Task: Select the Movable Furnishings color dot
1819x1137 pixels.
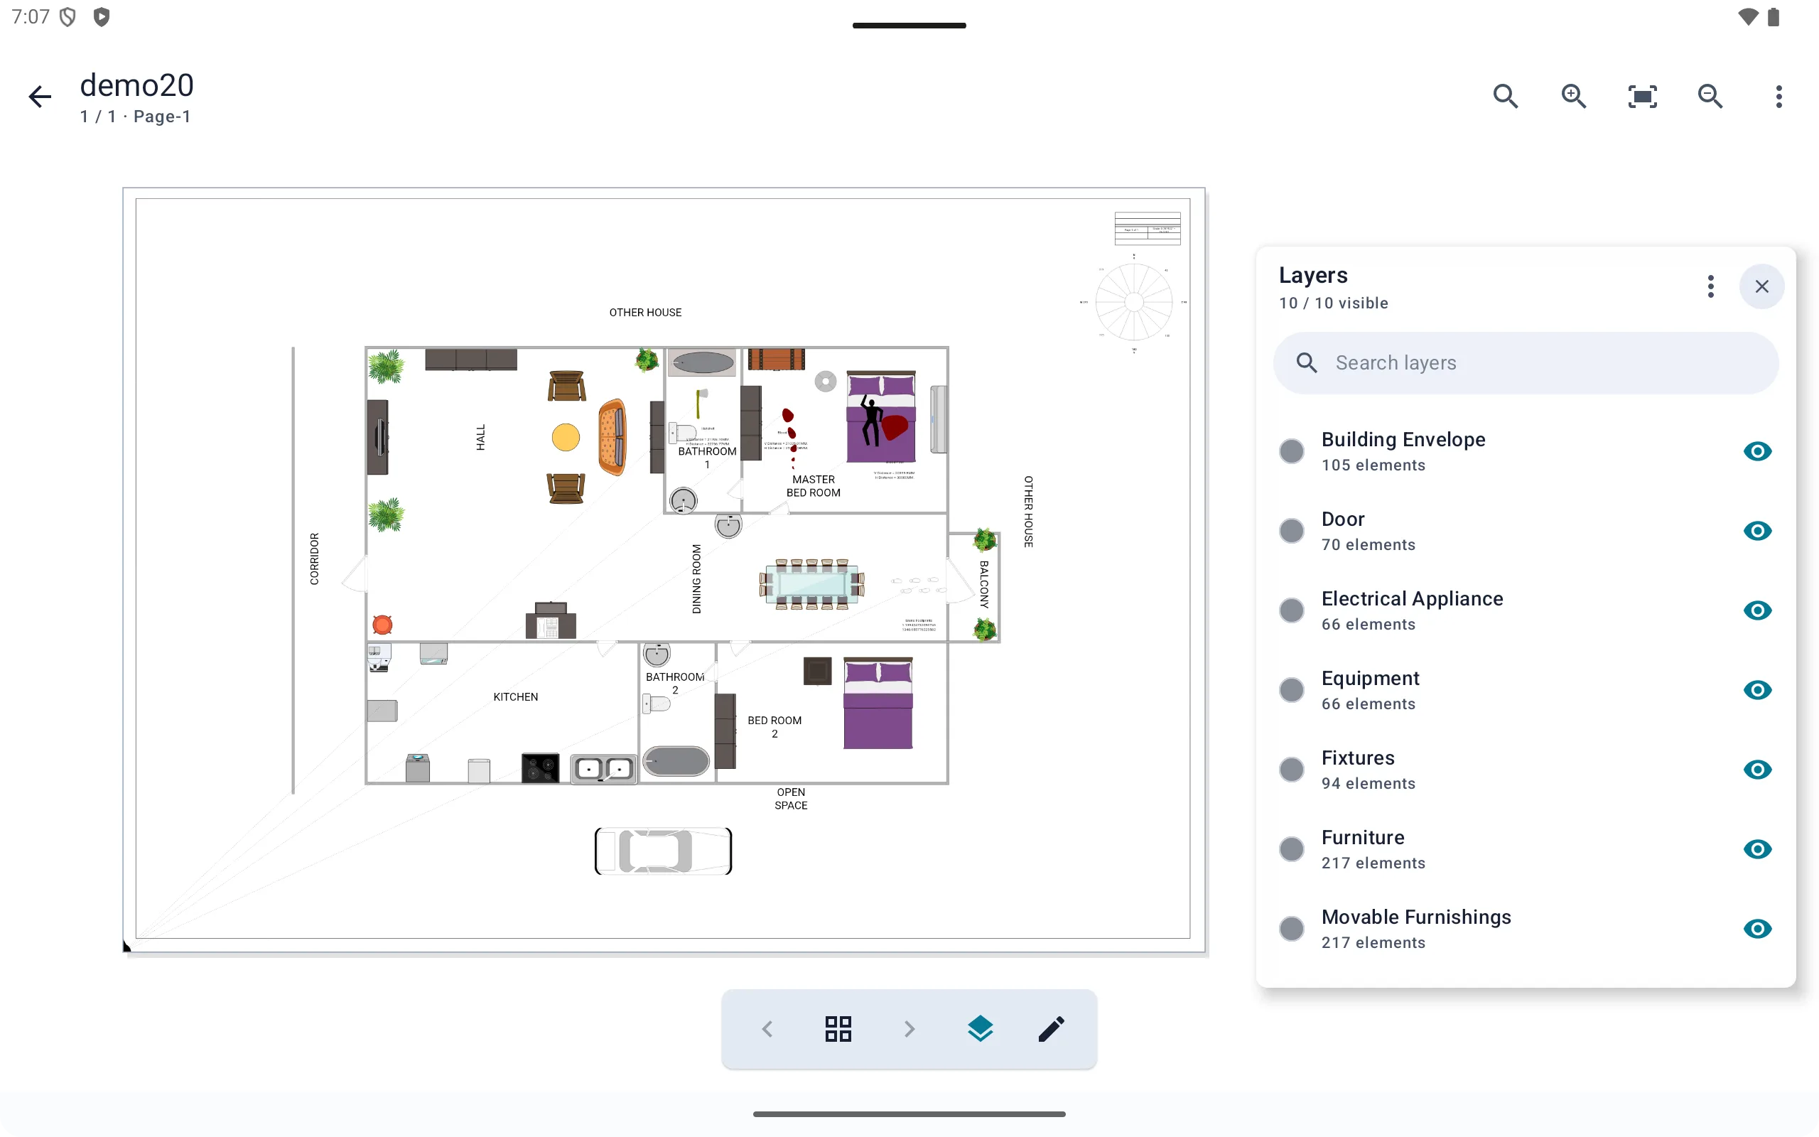Action: click(x=1291, y=929)
